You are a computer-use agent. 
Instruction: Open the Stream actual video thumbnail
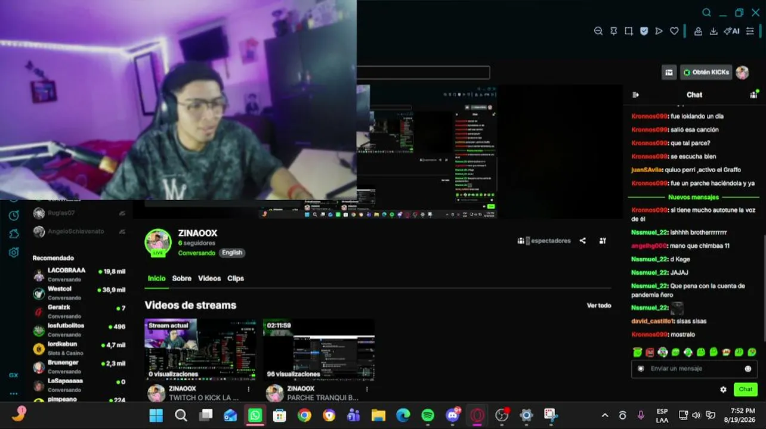[x=200, y=349]
